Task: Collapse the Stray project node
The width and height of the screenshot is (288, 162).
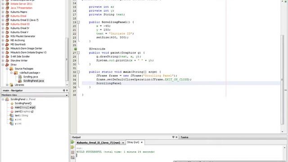Action: coord(3,65)
